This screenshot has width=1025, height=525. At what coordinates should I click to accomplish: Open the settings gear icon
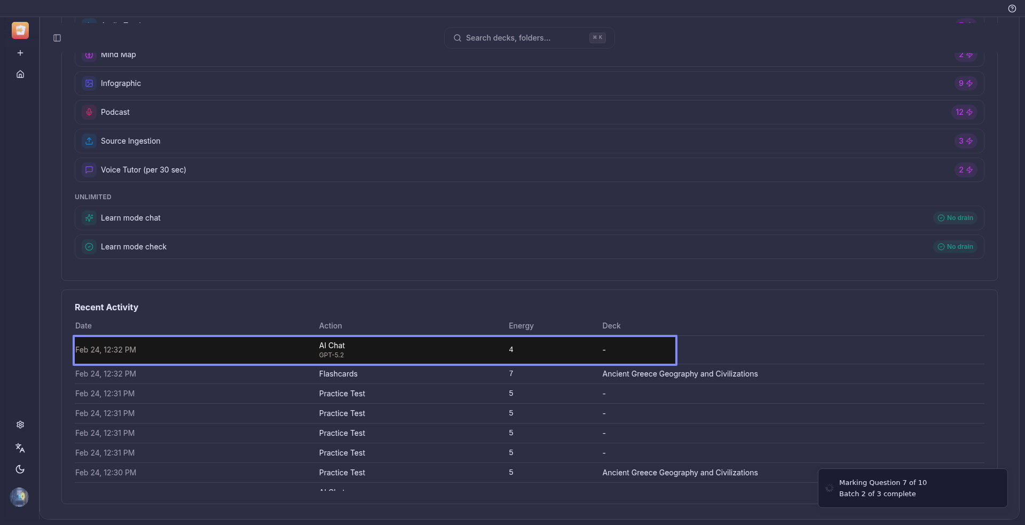click(x=20, y=425)
